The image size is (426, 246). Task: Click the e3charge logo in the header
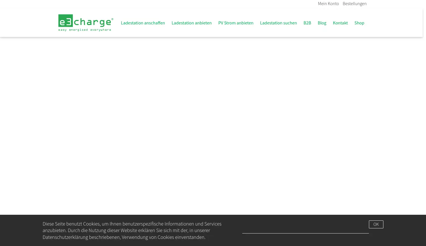coord(85,23)
